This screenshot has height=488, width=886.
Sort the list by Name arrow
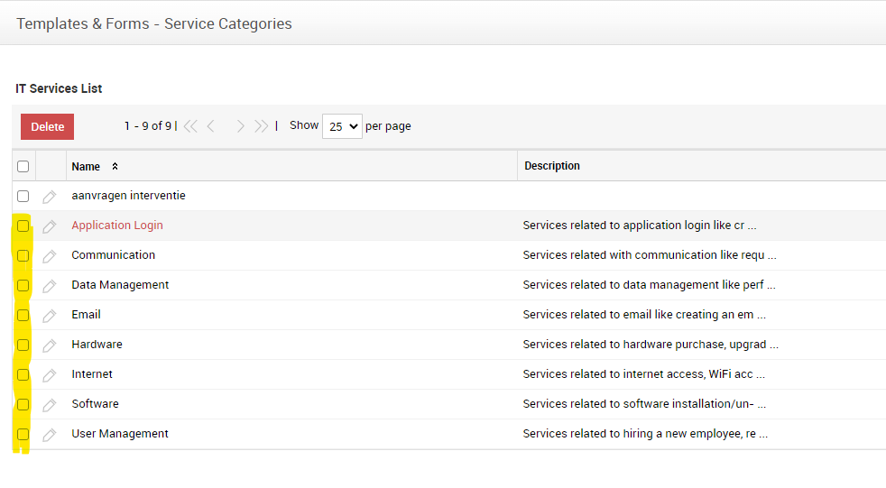(115, 167)
